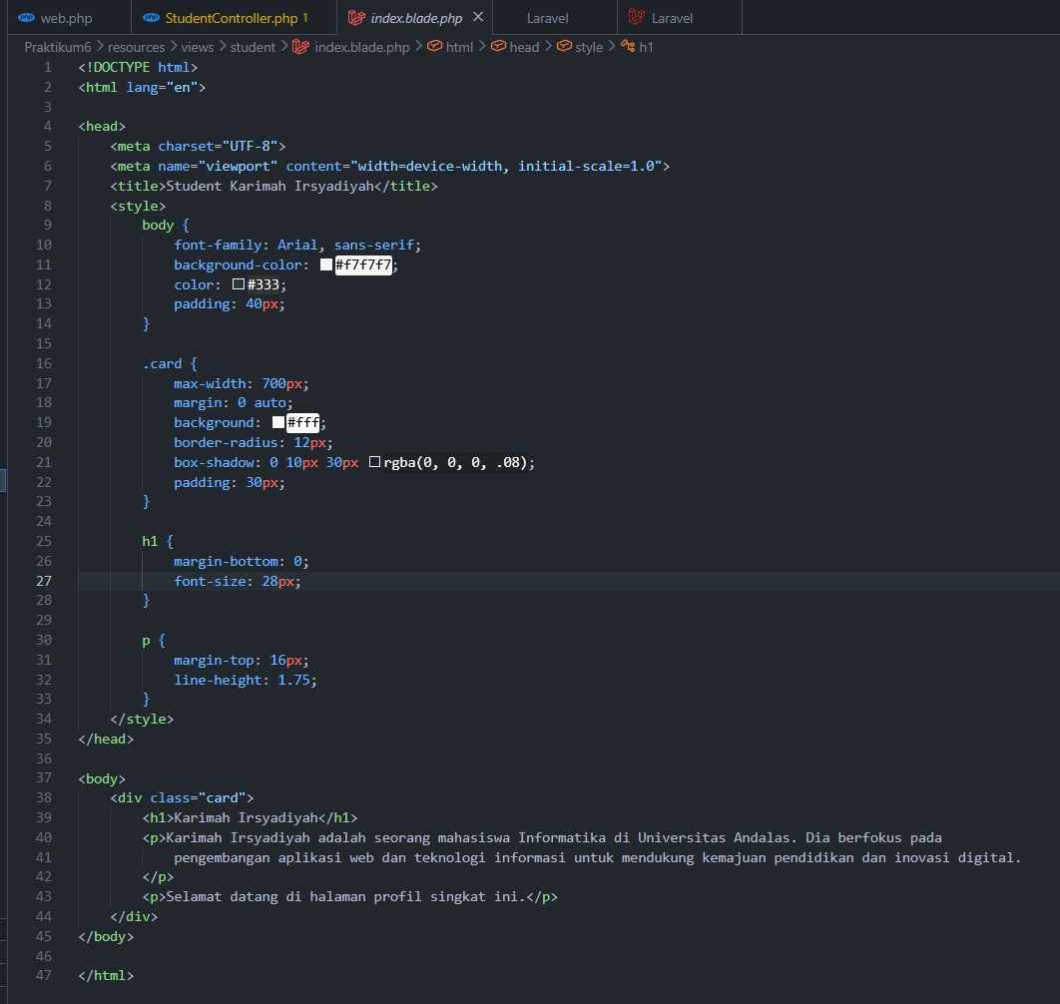1060x1004 pixels.
Task: Open color picker for #fff swatch
Action: click(277, 422)
